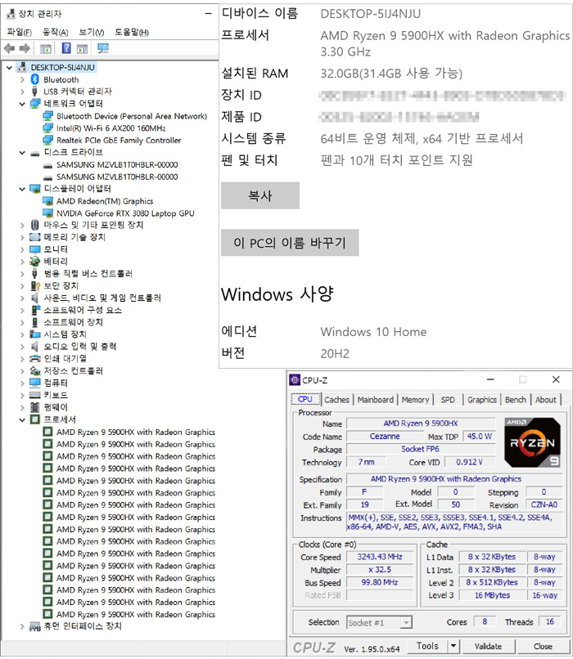The image size is (573, 659).
Task: Switch to the Memory tab in CPU-Z
Action: [x=415, y=400]
